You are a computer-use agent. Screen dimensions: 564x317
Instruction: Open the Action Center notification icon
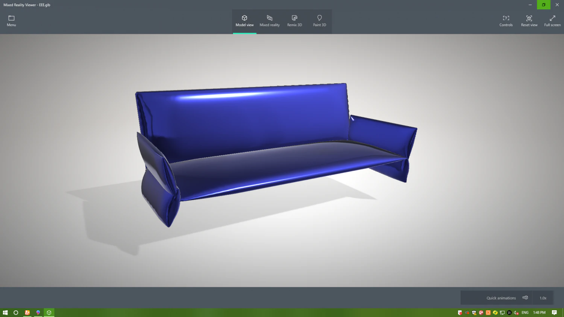click(x=554, y=312)
